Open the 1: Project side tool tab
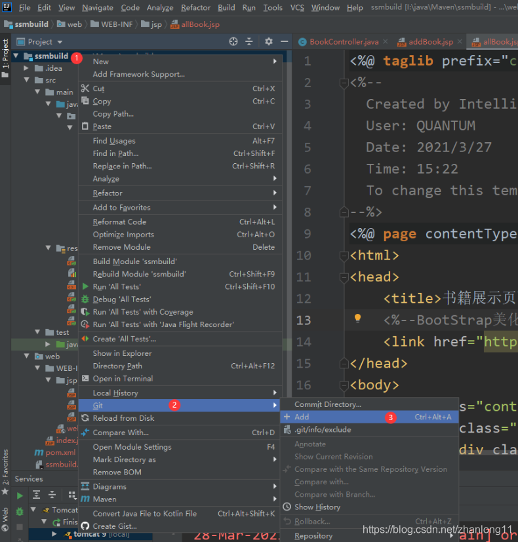Image resolution: width=518 pixels, height=542 pixels. 5,58
